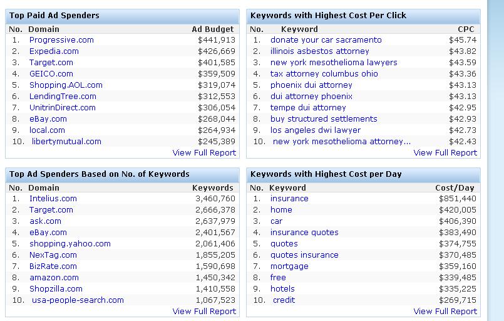The height and width of the screenshot is (321, 504).
Task: Open the 'dui attorney phoenix' keyword
Action: (311, 97)
